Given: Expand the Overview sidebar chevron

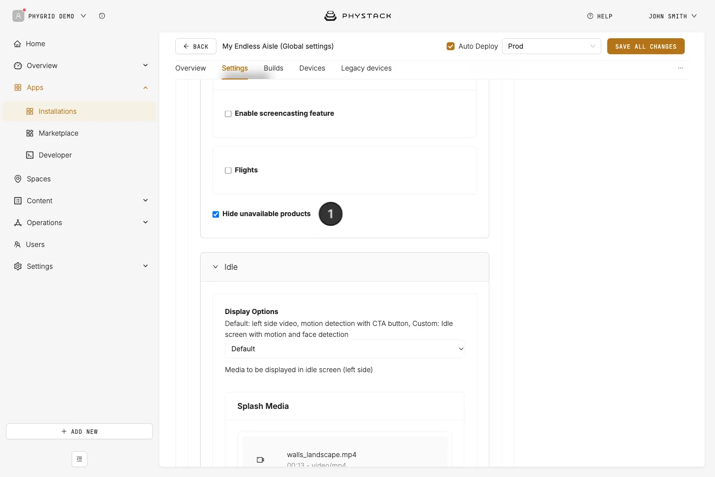Looking at the screenshot, I should pos(145,66).
